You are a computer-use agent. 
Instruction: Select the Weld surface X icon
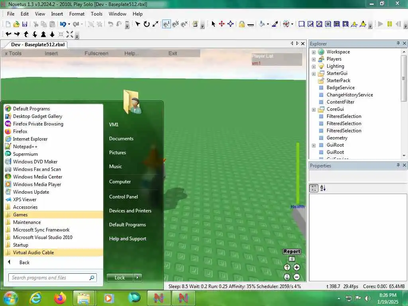tap(319, 24)
